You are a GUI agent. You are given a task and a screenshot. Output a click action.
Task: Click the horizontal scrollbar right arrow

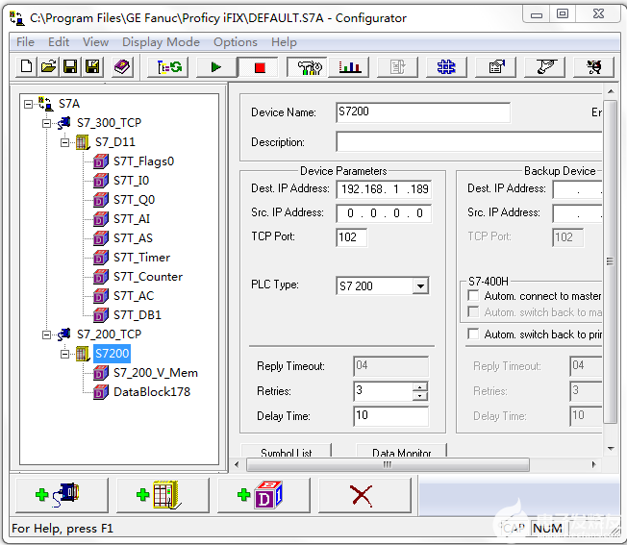pos(593,464)
